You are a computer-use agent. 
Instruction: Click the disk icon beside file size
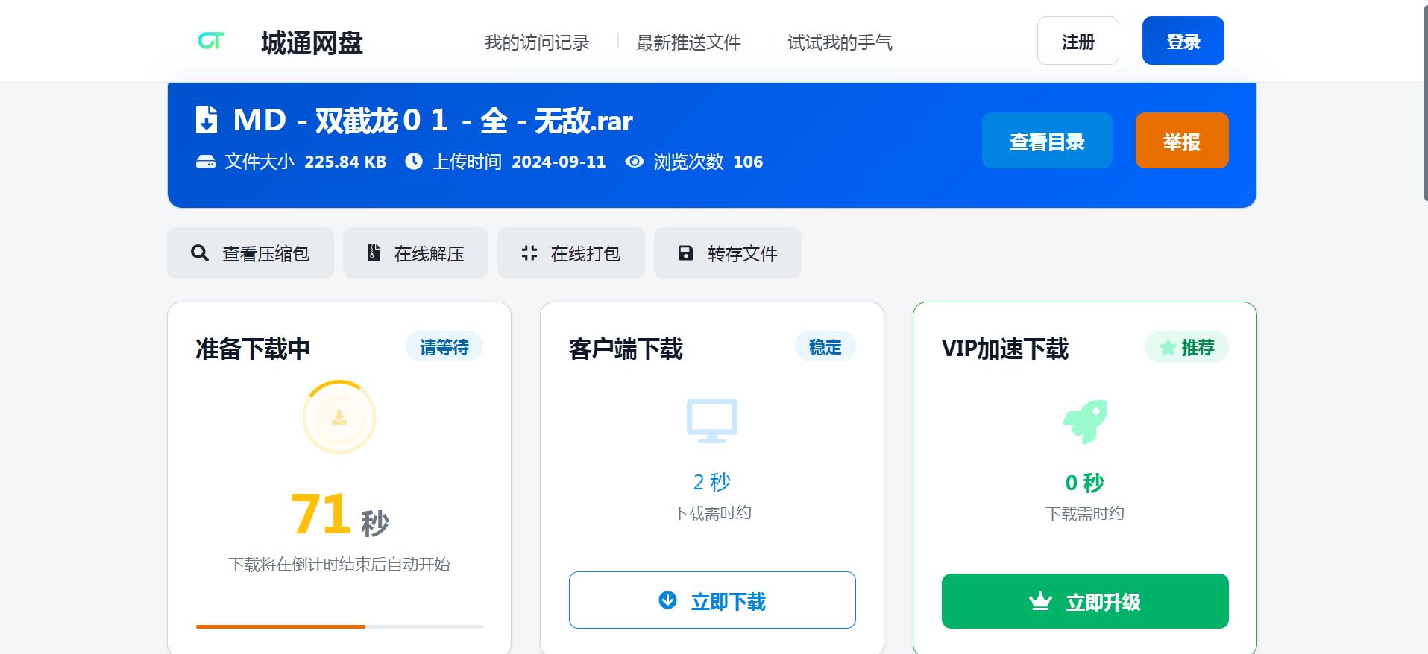point(206,162)
